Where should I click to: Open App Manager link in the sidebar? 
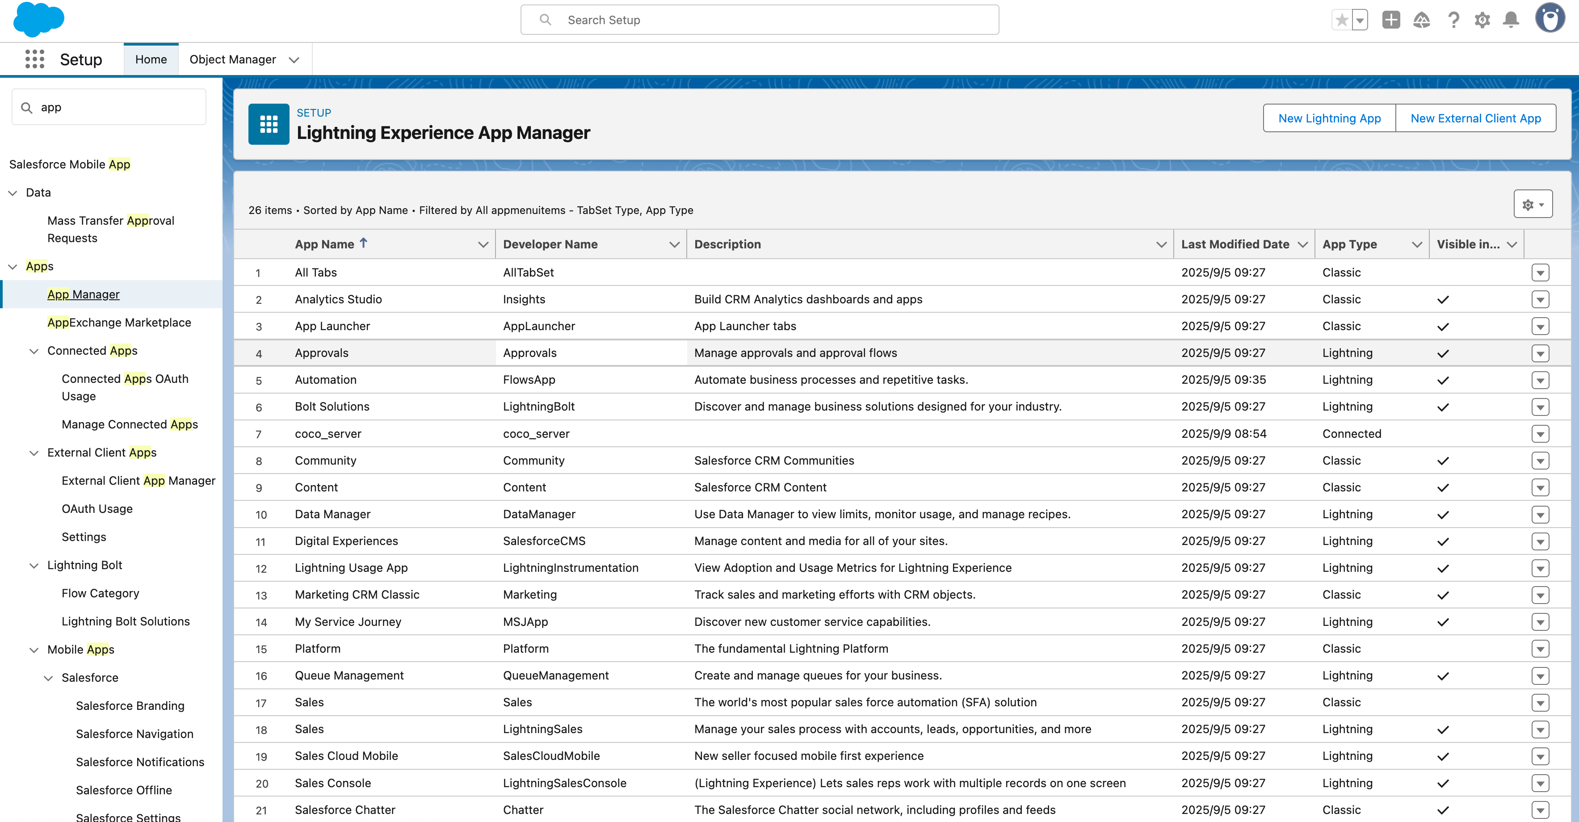click(x=84, y=294)
